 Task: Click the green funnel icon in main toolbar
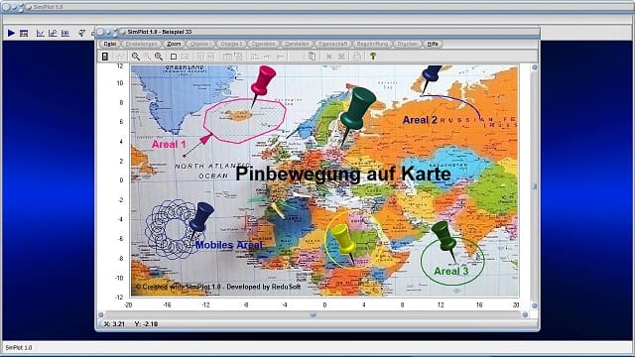pyautogui.click(x=82, y=33)
